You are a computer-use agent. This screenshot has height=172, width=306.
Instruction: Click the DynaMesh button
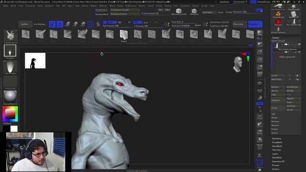pyautogui.click(x=255, y=24)
